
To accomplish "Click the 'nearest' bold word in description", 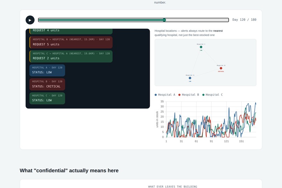I will point(218,31).
